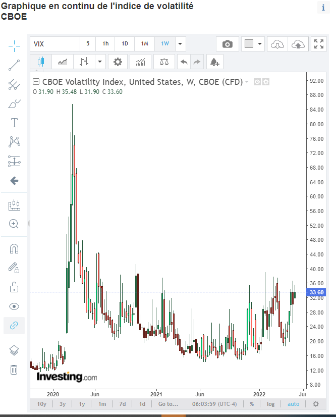
Task: Select the 1M interval
Action: (x=145, y=44)
